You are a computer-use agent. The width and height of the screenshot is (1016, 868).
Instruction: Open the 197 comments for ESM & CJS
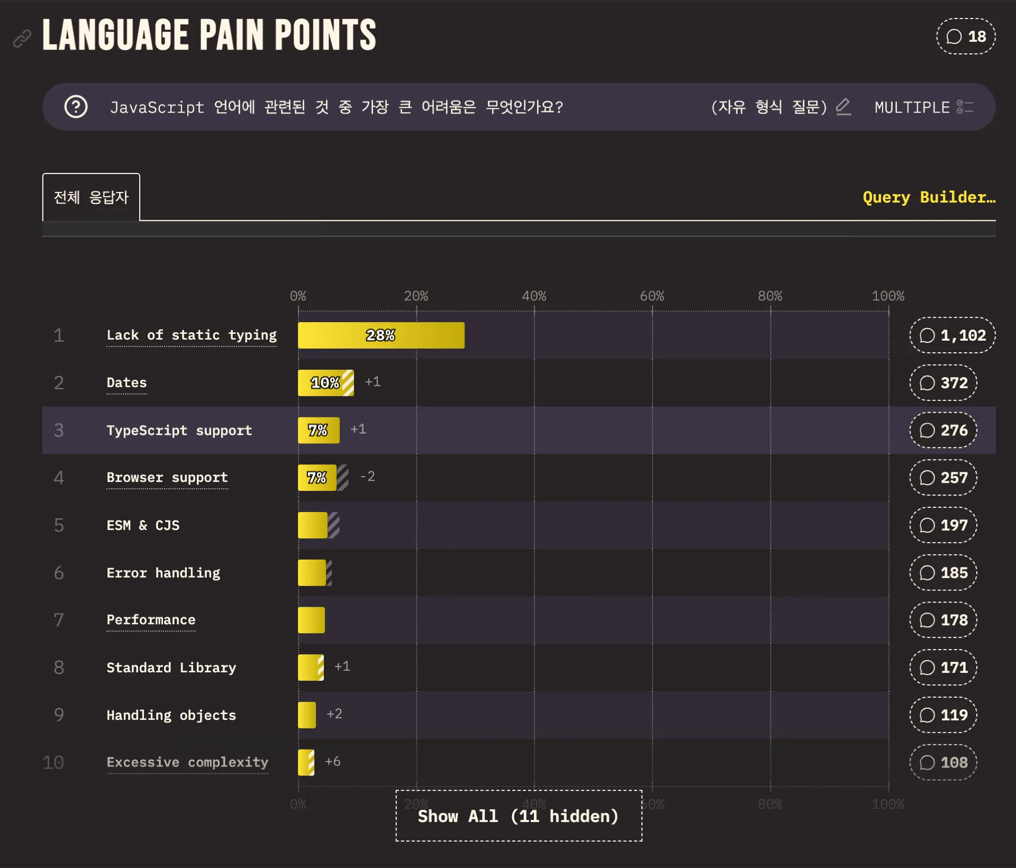tap(942, 525)
